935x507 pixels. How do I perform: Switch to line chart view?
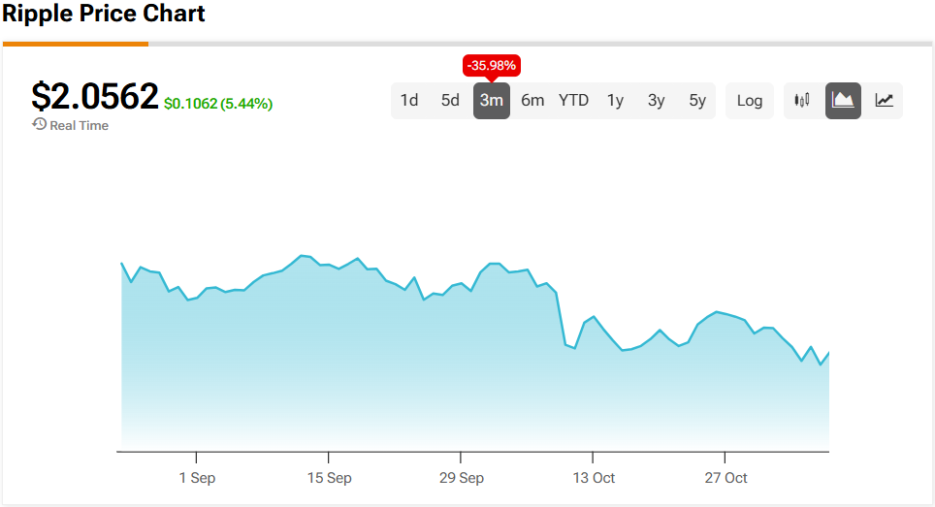click(884, 101)
